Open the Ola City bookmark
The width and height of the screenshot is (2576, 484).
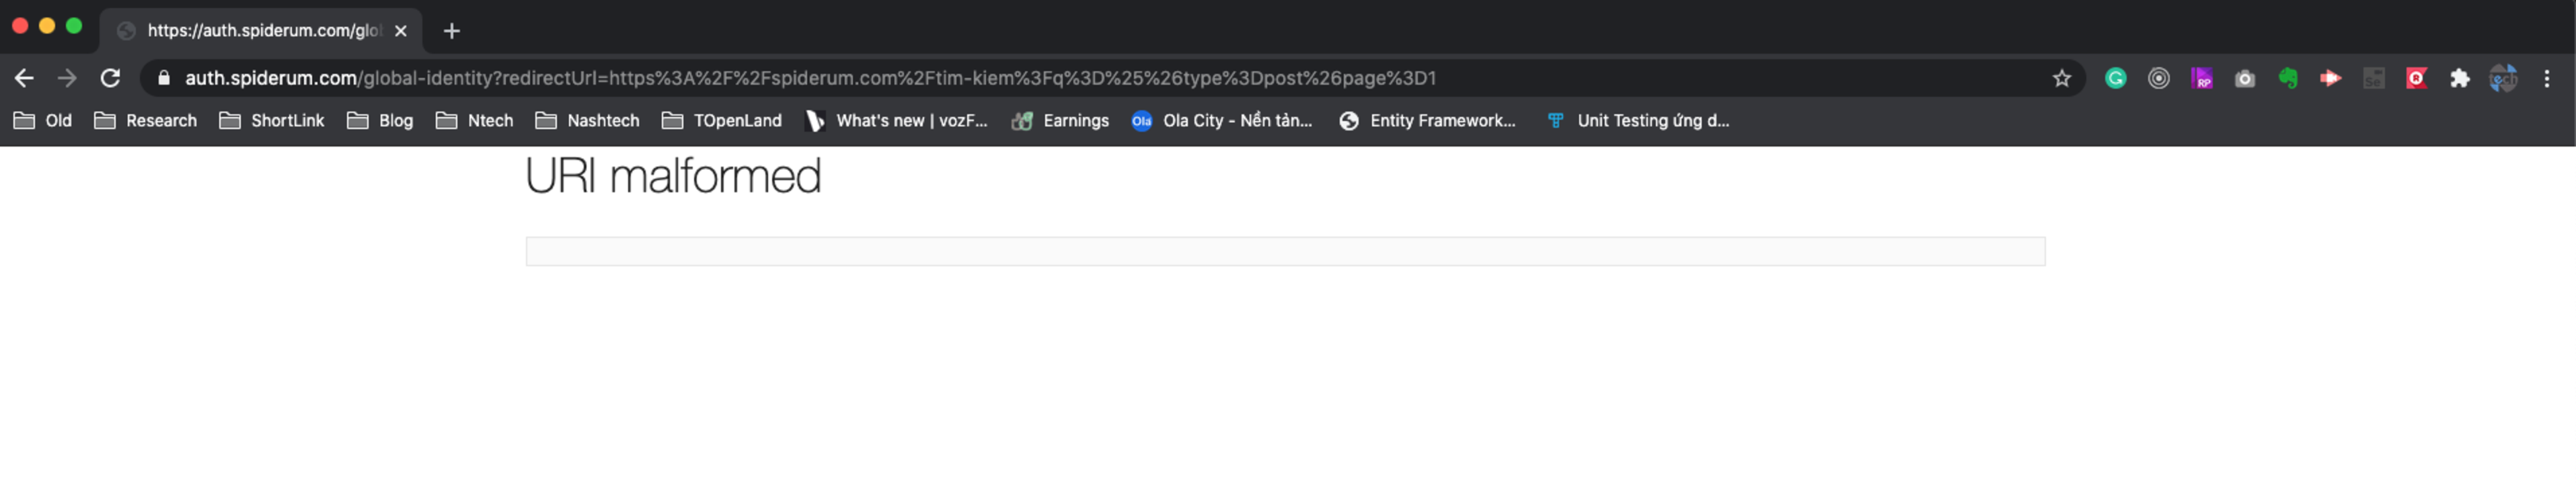(1221, 120)
